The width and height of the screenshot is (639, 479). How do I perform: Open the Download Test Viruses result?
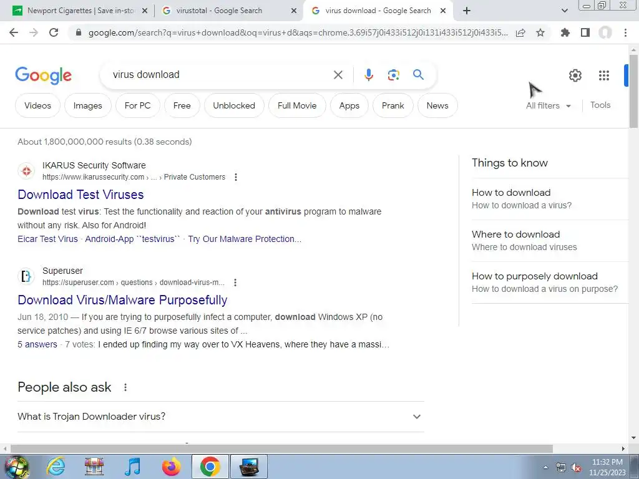(80, 195)
